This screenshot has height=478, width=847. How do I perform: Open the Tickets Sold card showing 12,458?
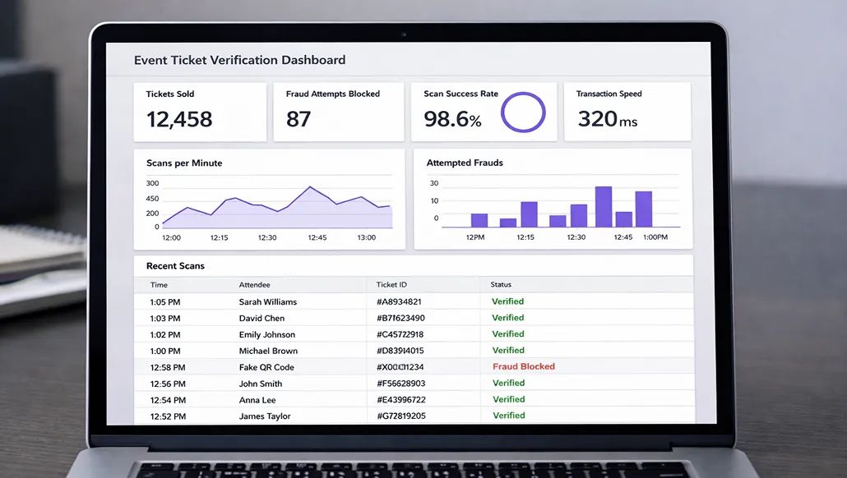tap(201, 111)
